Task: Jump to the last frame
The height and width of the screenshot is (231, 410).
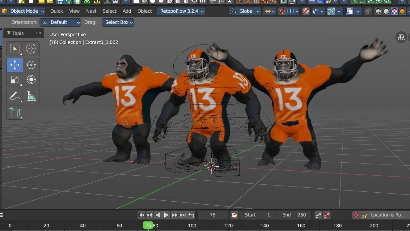Action: click(183, 215)
